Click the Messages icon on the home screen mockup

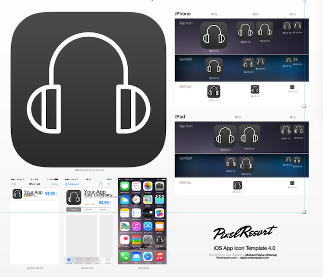click(124, 186)
